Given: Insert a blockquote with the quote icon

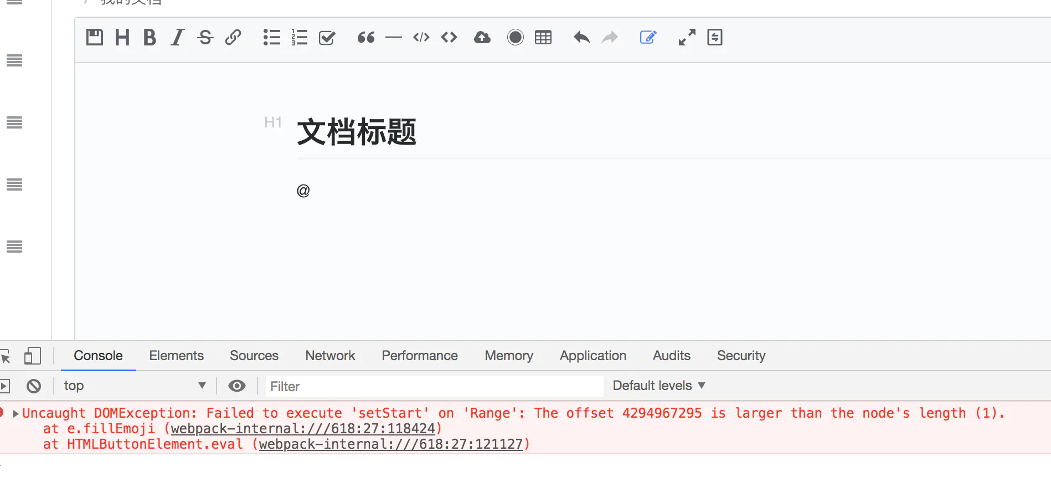Looking at the screenshot, I should (366, 37).
